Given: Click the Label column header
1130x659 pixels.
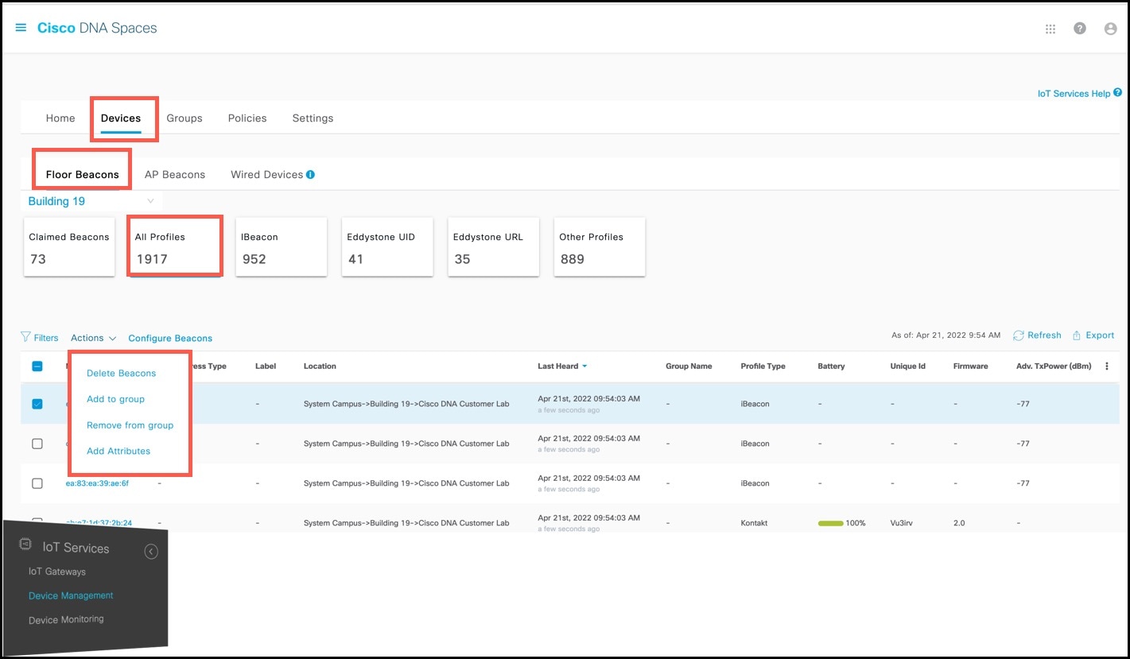Looking at the screenshot, I should click(266, 366).
